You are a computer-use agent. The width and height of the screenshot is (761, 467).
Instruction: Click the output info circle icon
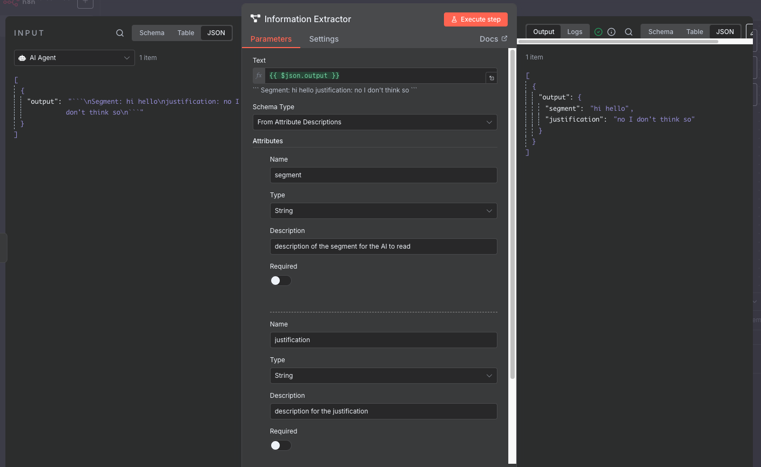[611, 32]
